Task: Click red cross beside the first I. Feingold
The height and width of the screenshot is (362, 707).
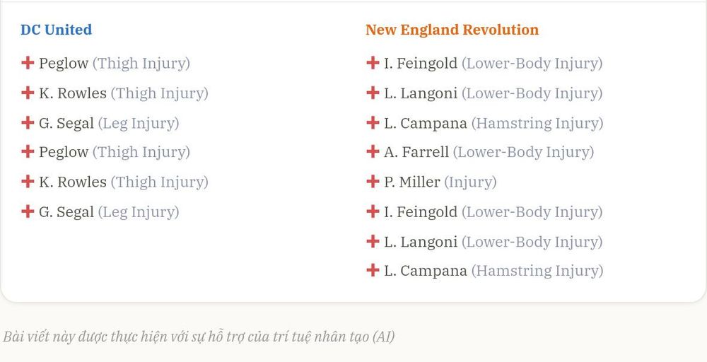Action: (x=373, y=63)
